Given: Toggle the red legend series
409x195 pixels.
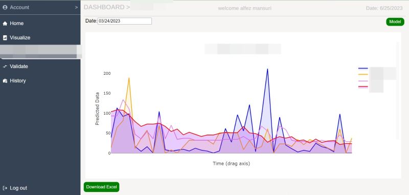Looking at the screenshot, I should click(363, 87).
